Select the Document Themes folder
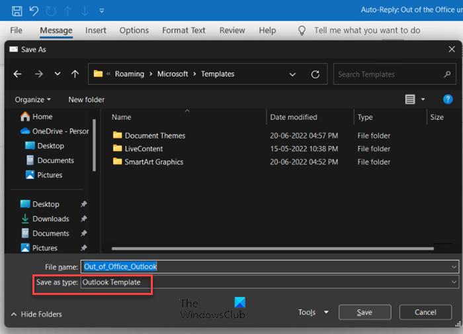The height and width of the screenshot is (334, 463). click(155, 136)
